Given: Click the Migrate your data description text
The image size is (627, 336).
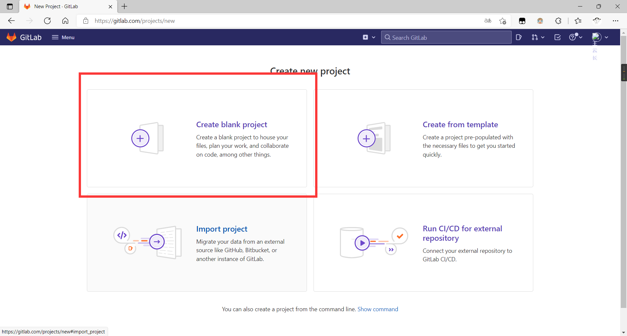Looking at the screenshot, I should coord(240,250).
